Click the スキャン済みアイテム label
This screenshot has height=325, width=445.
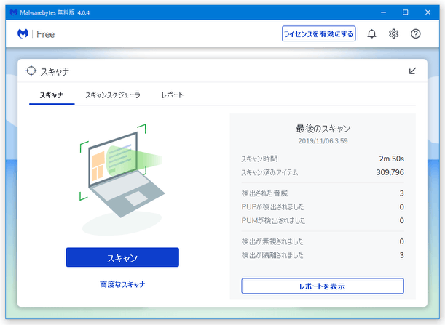(269, 172)
